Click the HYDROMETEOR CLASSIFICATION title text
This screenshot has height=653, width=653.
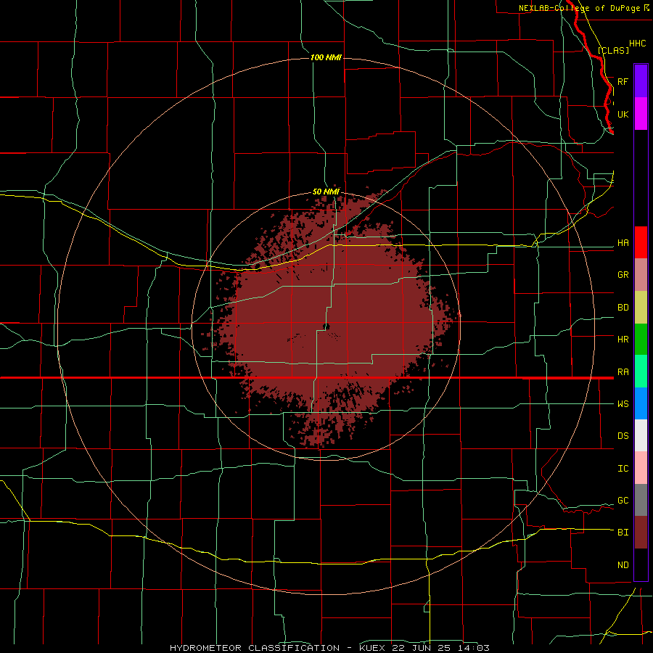point(255,648)
